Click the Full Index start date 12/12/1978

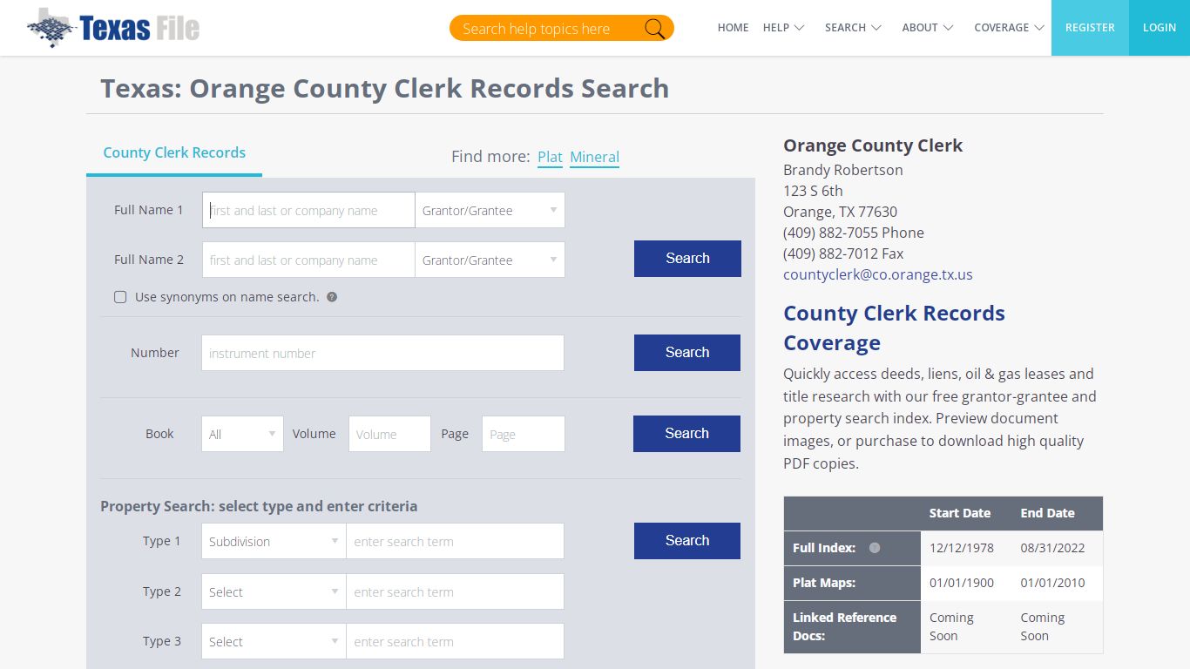point(961,548)
